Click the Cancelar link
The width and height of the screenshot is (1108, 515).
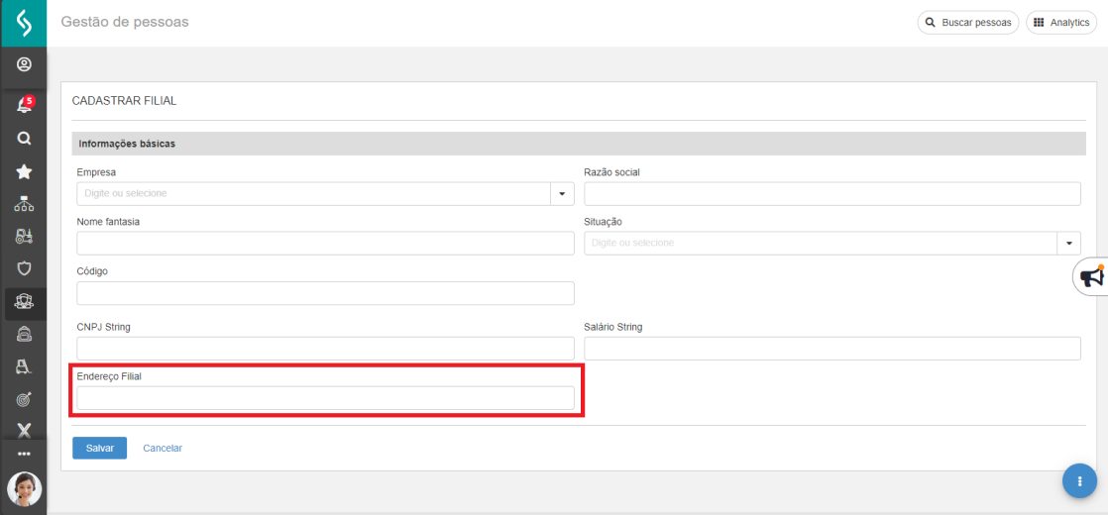(163, 448)
